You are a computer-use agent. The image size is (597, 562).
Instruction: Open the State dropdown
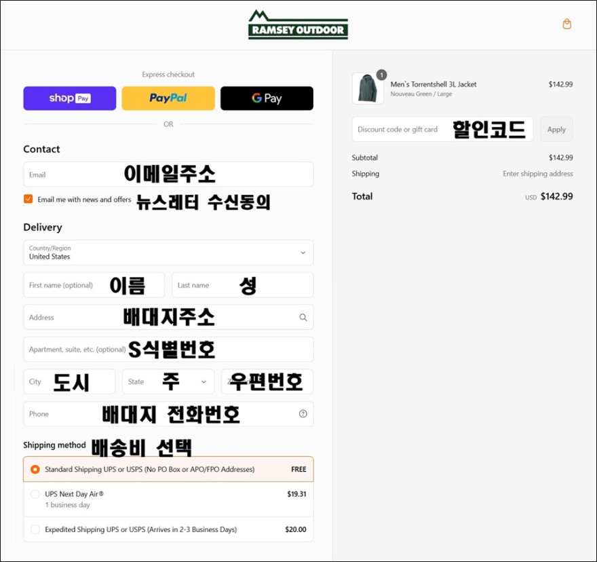[168, 381]
